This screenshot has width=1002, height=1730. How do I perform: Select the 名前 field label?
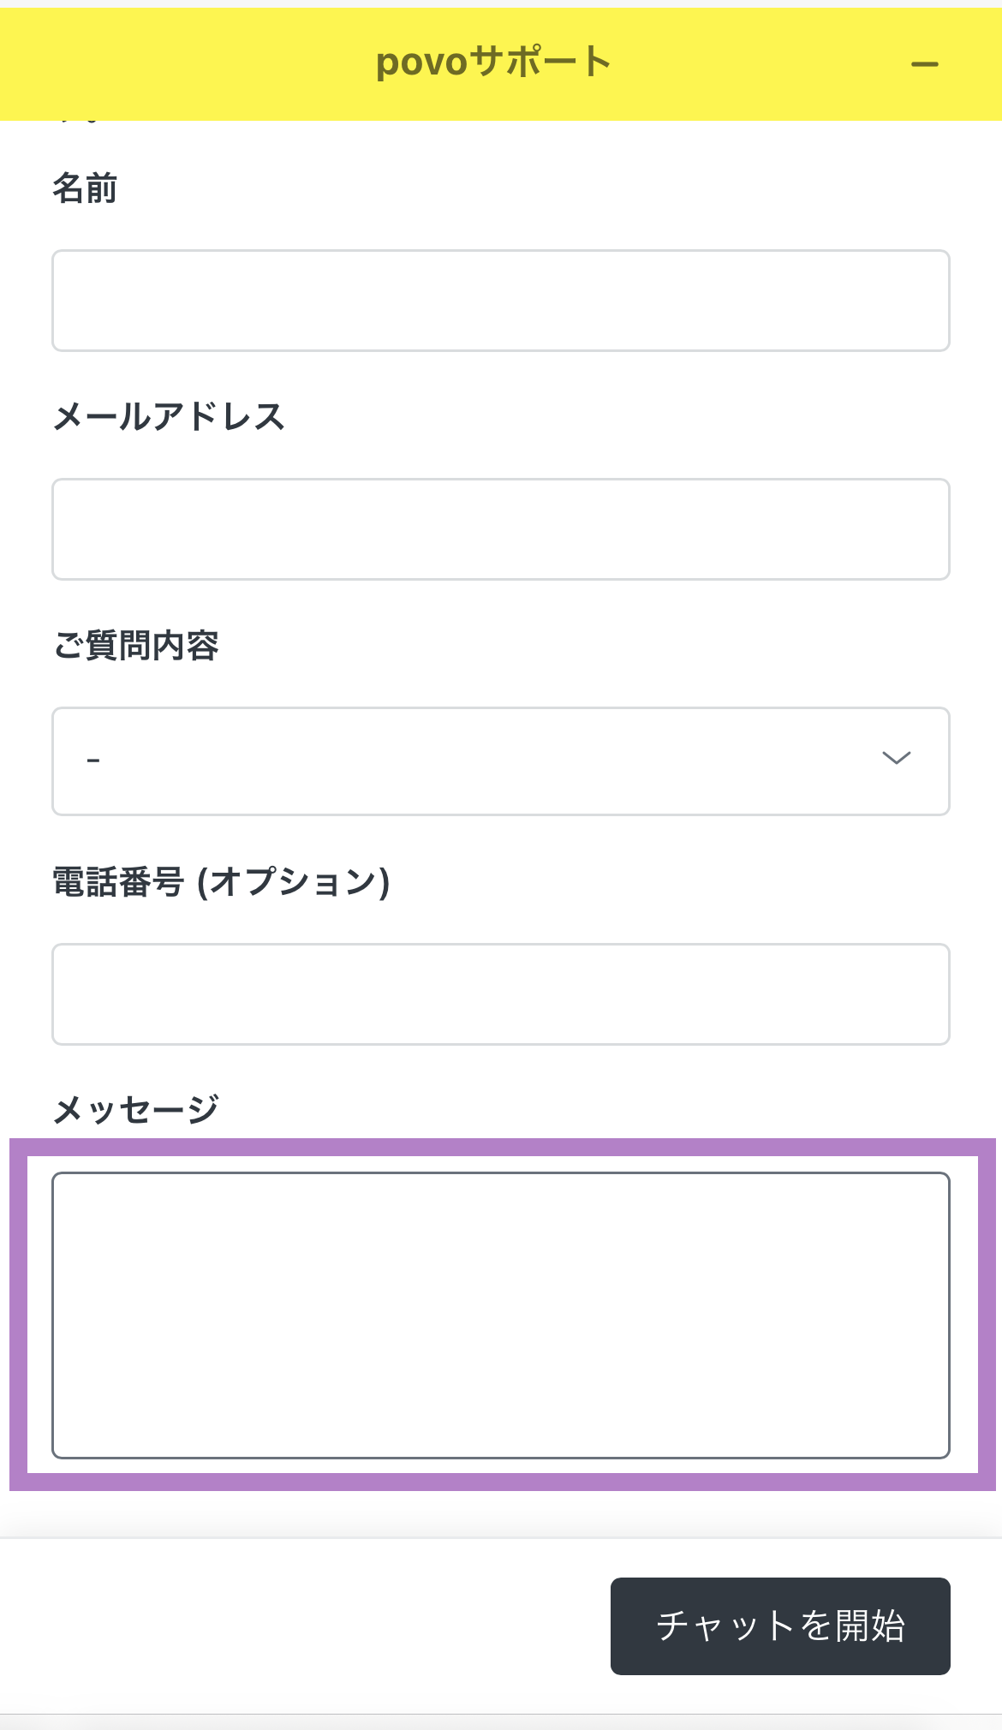click(x=85, y=188)
